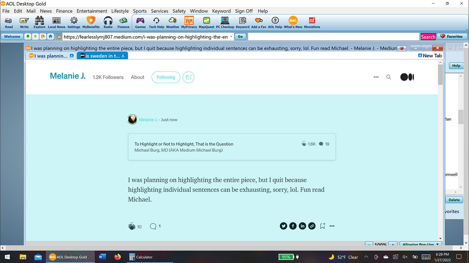Image resolution: width=469 pixels, height=263 pixels.
Task: Zoom out with the minus button
Action: (x=369, y=245)
